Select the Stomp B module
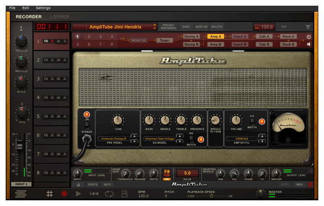The height and width of the screenshot is (206, 324). (191, 45)
